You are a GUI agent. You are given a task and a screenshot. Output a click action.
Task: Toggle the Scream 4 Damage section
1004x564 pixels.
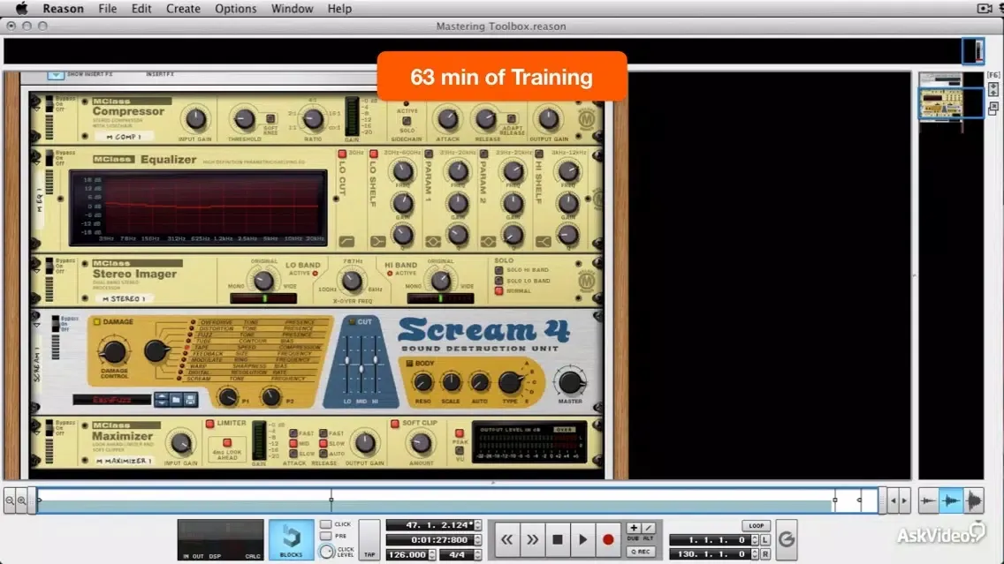[x=97, y=321]
